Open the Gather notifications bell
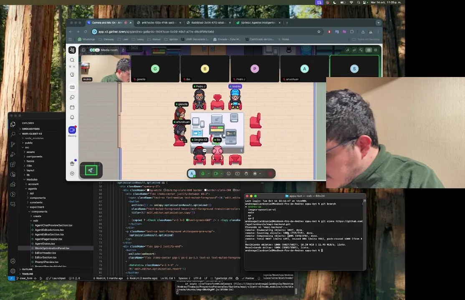The image size is (465, 300). (72, 117)
